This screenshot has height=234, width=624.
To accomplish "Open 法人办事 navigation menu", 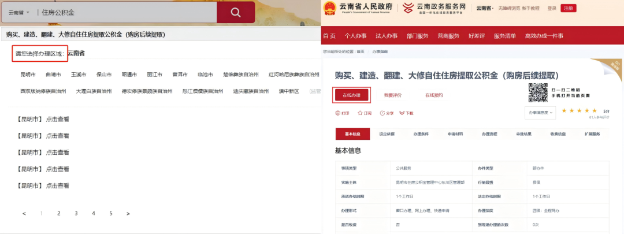I will [387, 36].
